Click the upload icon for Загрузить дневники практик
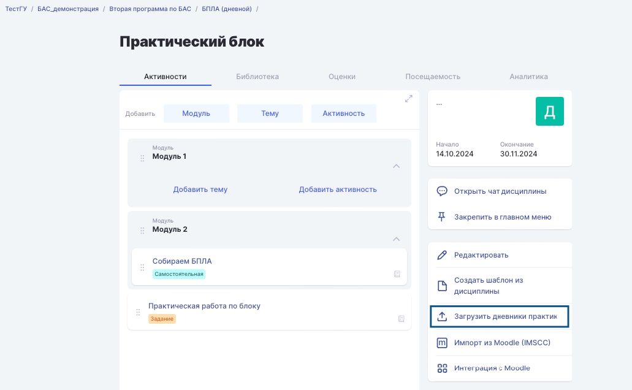The width and height of the screenshot is (632, 390). click(x=442, y=316)
